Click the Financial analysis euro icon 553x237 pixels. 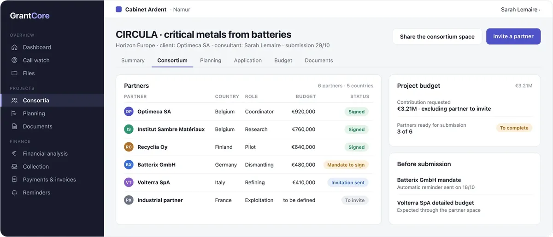point(14,153)
